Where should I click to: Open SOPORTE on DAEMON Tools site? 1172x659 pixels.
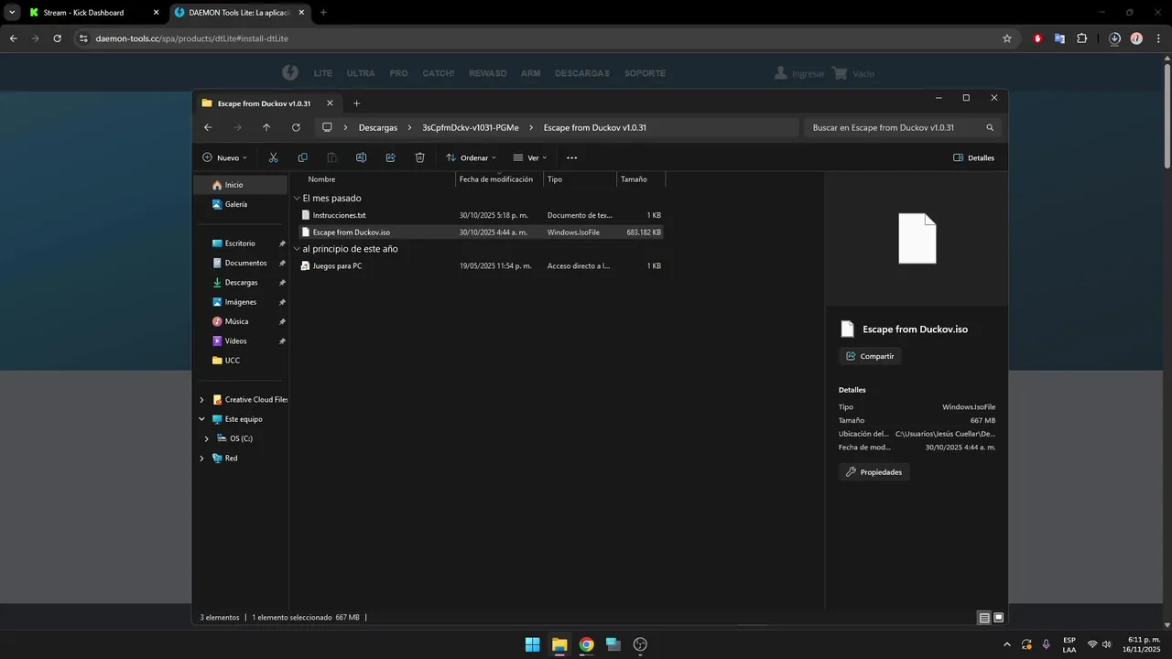(x=645, y=73)
